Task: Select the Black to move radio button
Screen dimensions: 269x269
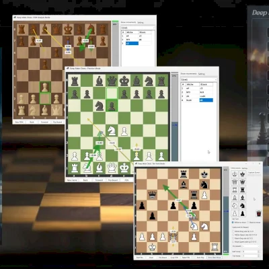Action: (254, 223)
